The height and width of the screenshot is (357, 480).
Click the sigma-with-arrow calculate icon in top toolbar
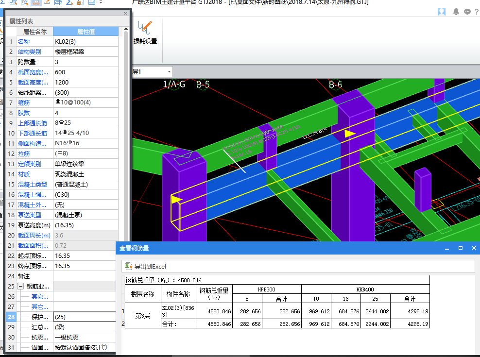(69, 2)
